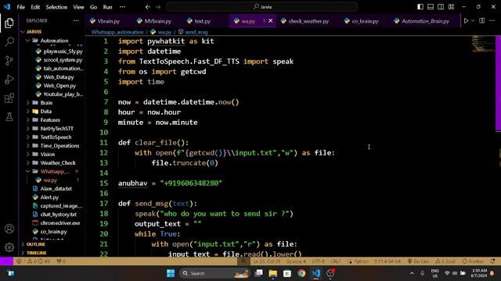The image size is (501, 281).
Task: Expand the TextToSpeech folder
Action: (x=28, y=137)
